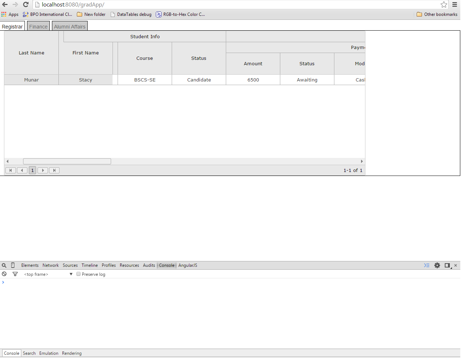Image resolution: width=461 pixels, height=358 pixels.
Task: Open the Network panel in DevTools
Action: point(51,265)
